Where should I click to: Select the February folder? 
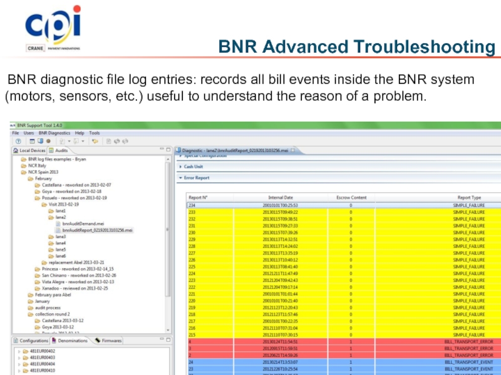[x=40, y=179]
